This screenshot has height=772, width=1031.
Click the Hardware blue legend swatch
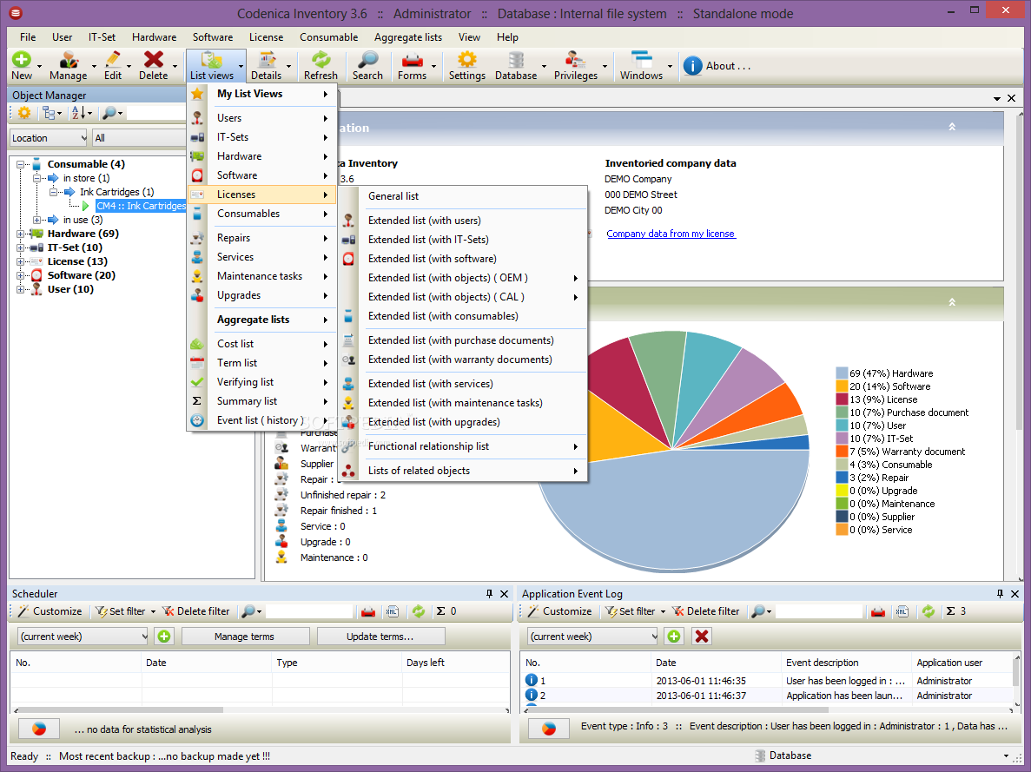tap(842, 373)
